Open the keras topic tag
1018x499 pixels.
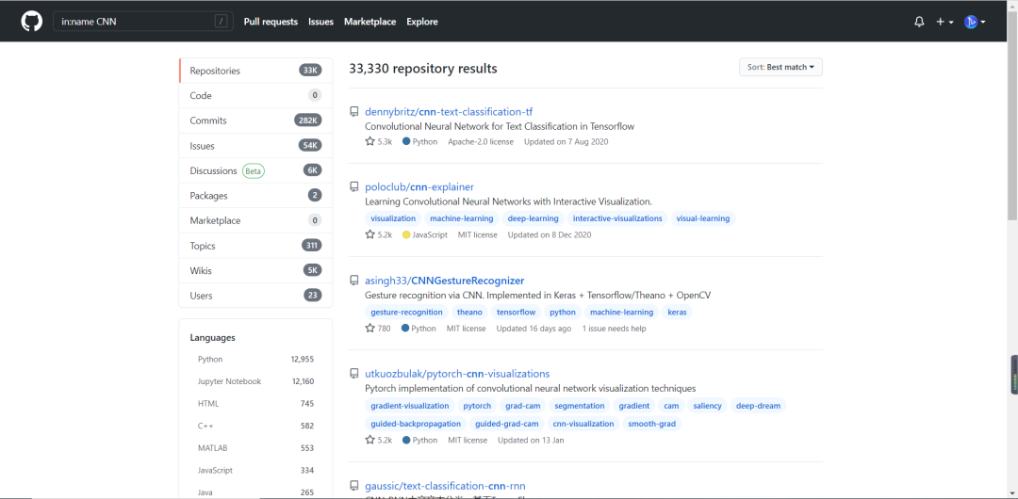[x=677, y=313]
